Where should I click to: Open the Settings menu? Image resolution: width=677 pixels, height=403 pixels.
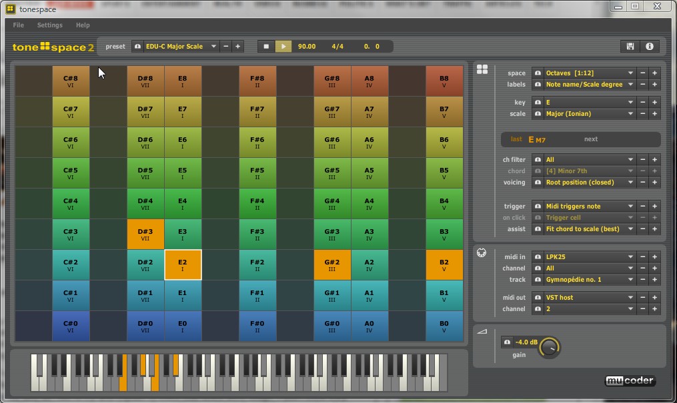click(x=49, y=25)
